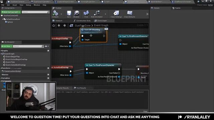Screen dimensions: 214x120
Task: Select the DefaultSceneRoot component
Action: (13, 19)
